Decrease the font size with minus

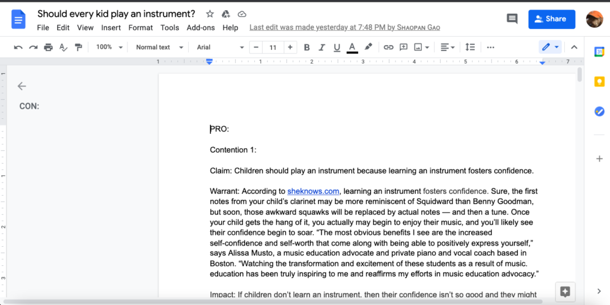coord(256,48)
